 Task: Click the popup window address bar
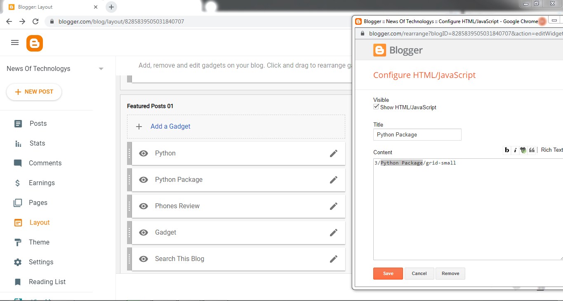[x=466, y=34]
